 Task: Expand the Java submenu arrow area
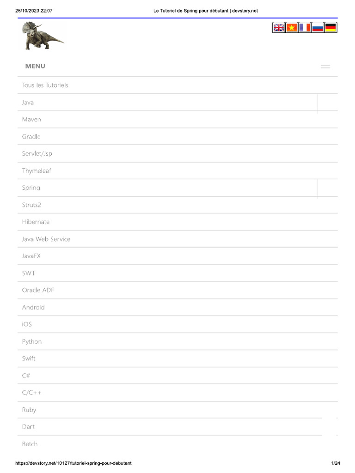[328, 102]
